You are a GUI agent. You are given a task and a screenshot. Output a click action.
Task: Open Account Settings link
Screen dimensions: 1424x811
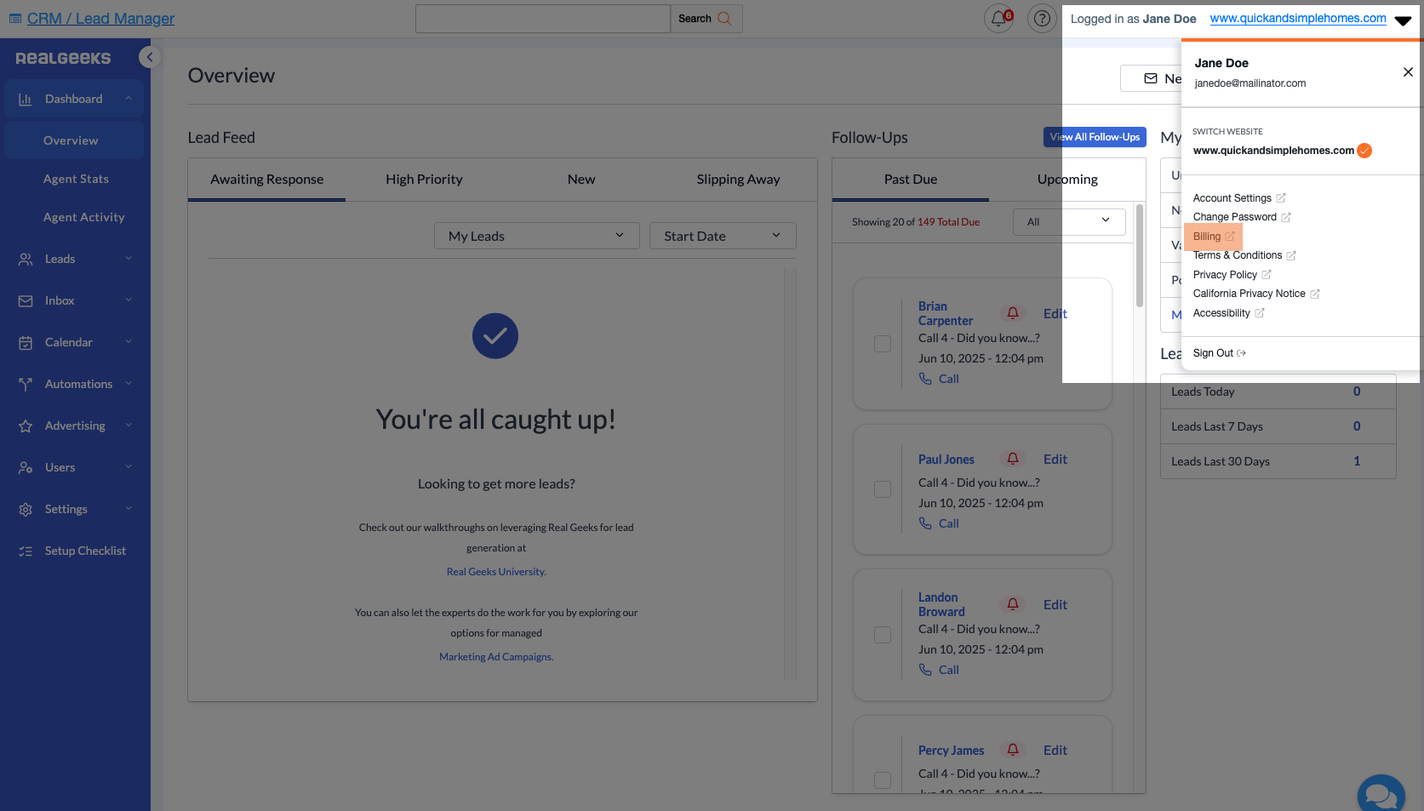[x=1239, y=197]
